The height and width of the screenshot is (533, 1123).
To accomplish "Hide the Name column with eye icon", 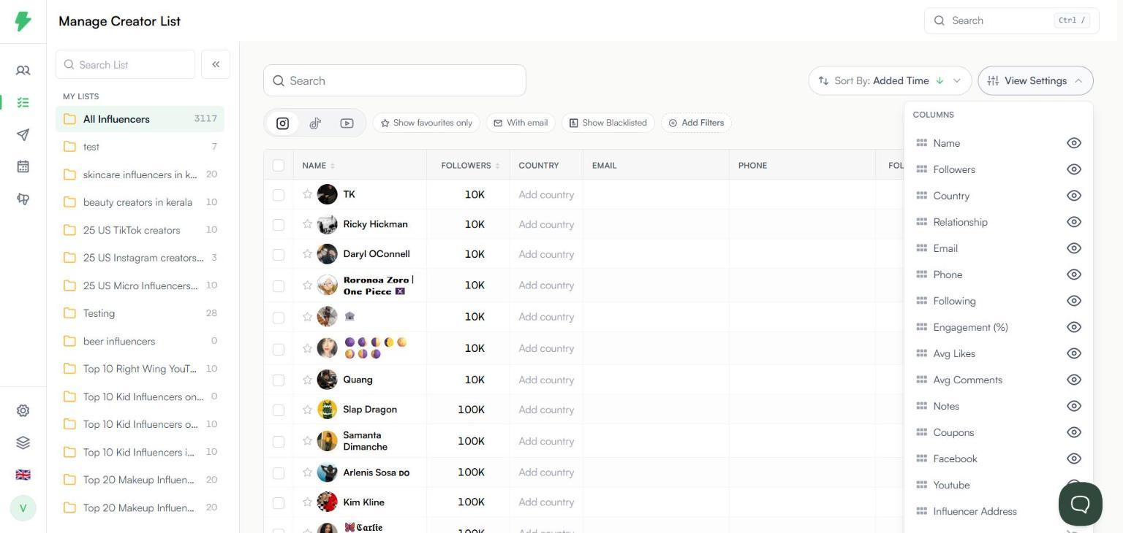I will (x=1073, y=143).
